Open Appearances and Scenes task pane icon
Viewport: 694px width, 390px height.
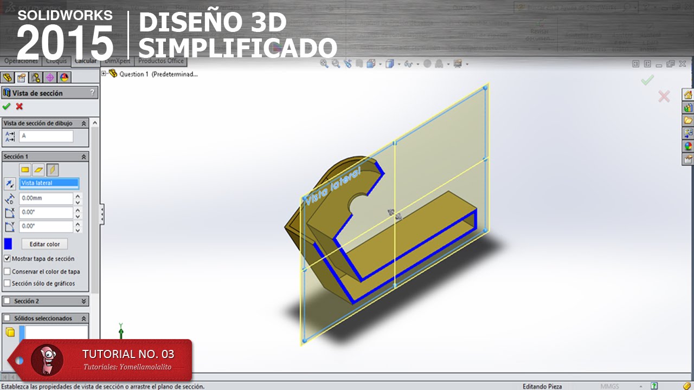point(688,146)
